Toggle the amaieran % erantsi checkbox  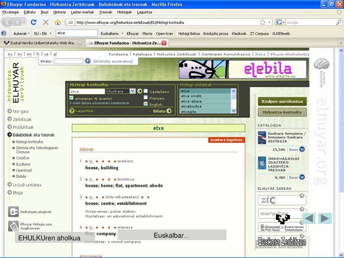(71, 98)
